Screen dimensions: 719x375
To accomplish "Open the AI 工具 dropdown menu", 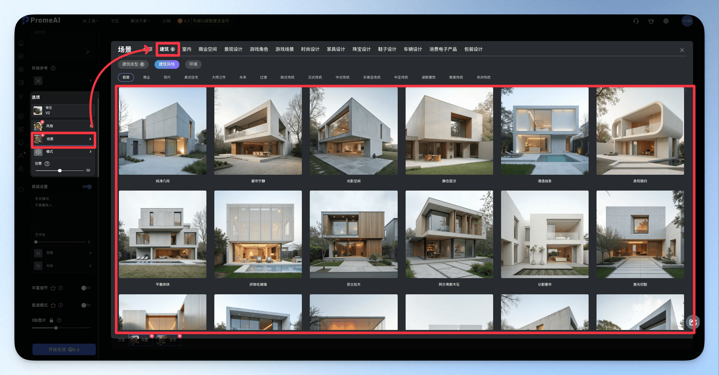I will point(90,21).
